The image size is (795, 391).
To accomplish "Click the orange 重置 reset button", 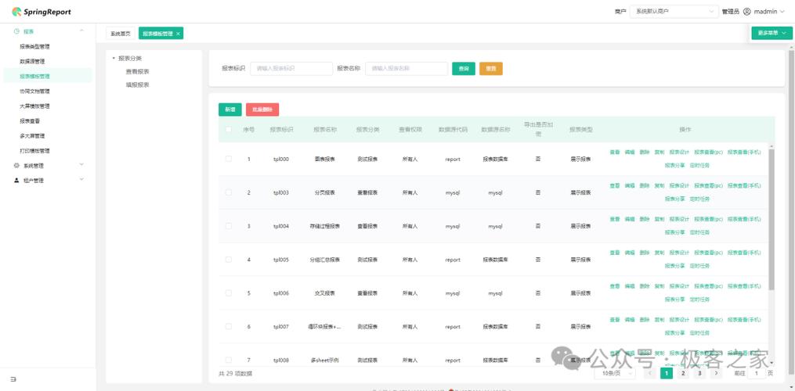I will point(491,69).
